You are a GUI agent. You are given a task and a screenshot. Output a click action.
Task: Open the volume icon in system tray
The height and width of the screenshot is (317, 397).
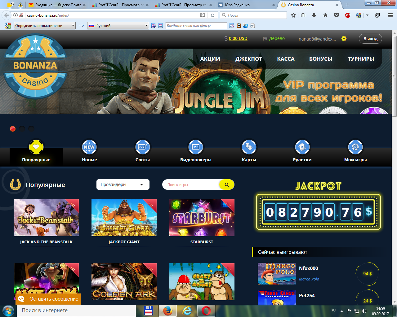(x=364, y=311)
